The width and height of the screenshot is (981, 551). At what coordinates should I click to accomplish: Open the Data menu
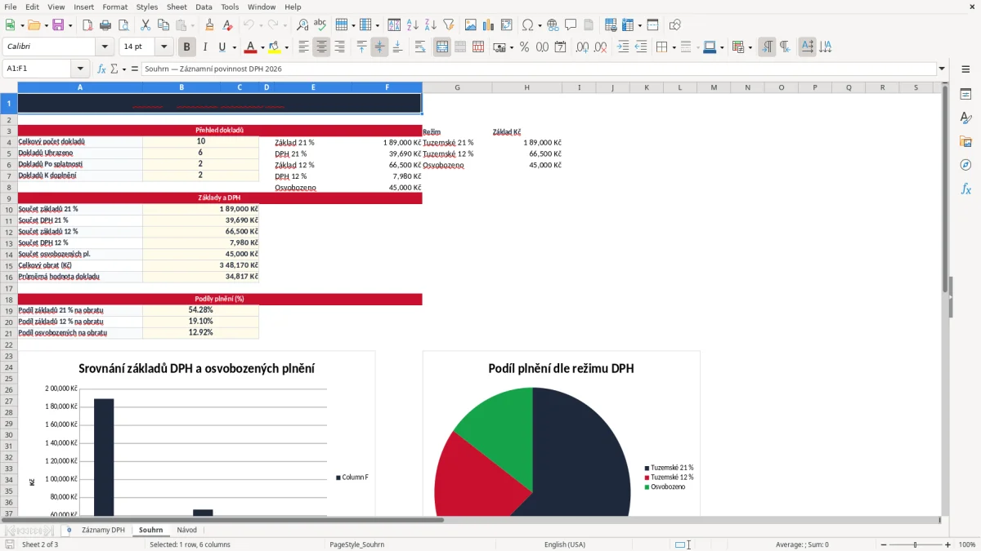[x=204, y=7]
